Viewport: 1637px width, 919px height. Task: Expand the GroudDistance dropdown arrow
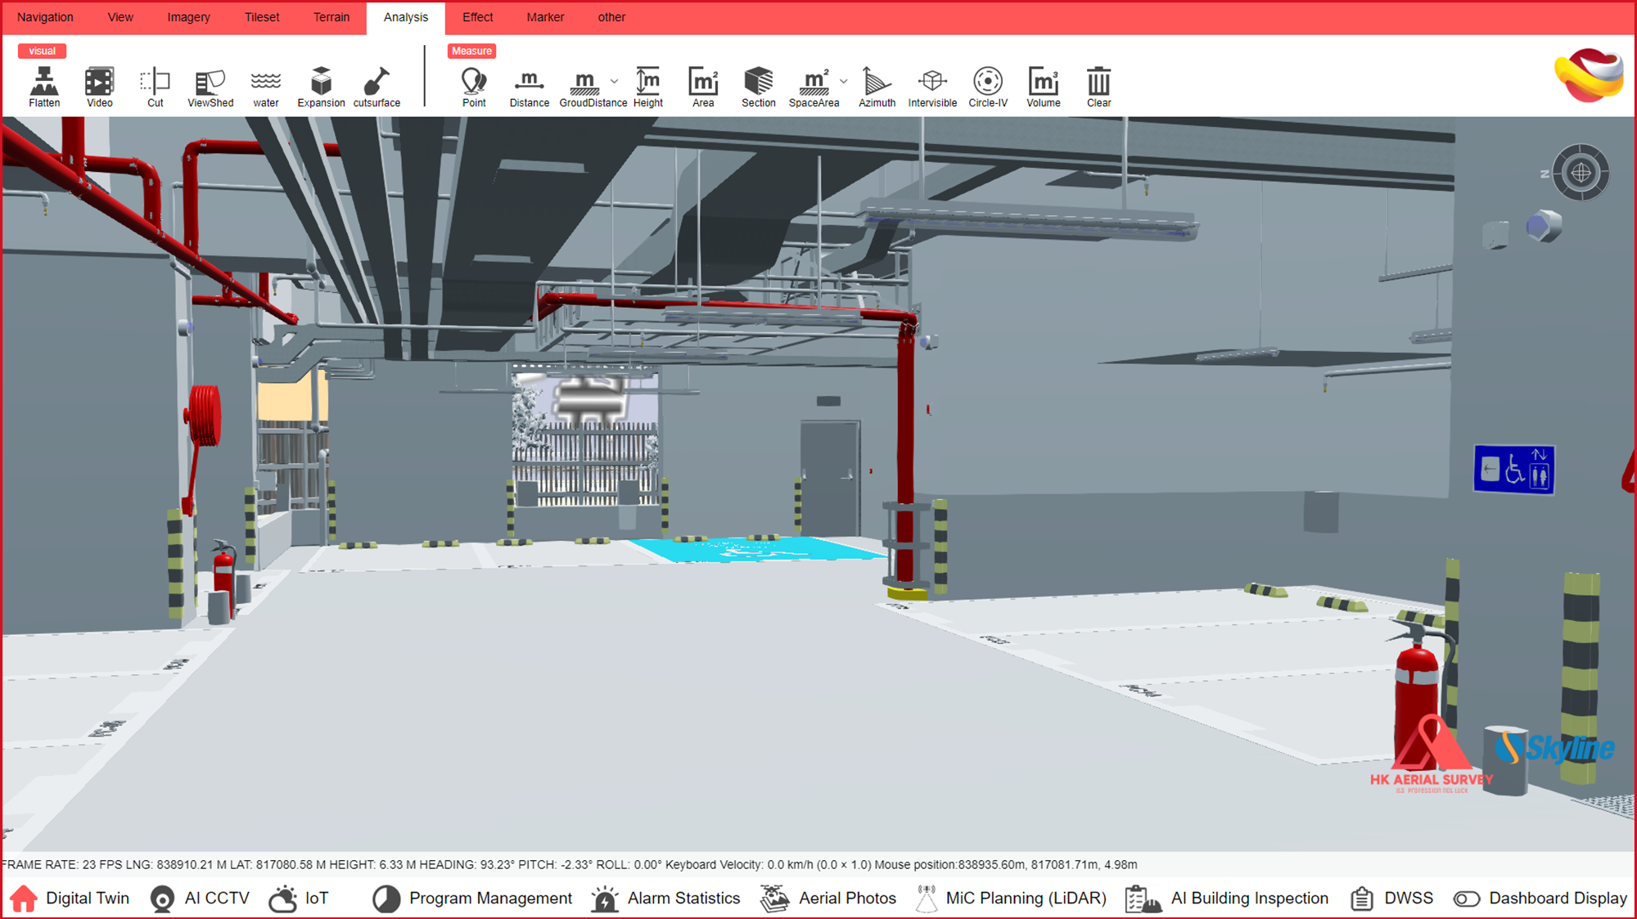(615, 81)
